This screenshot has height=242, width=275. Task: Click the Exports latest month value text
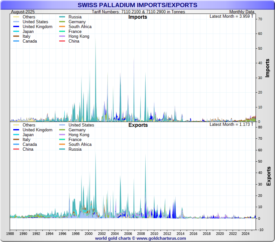click(231, 124)
